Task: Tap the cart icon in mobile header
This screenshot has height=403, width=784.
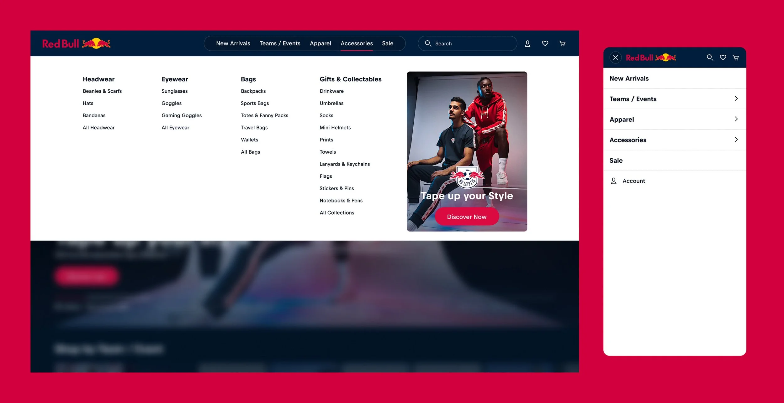Action: pyautogui.click(x=736, y=58)
